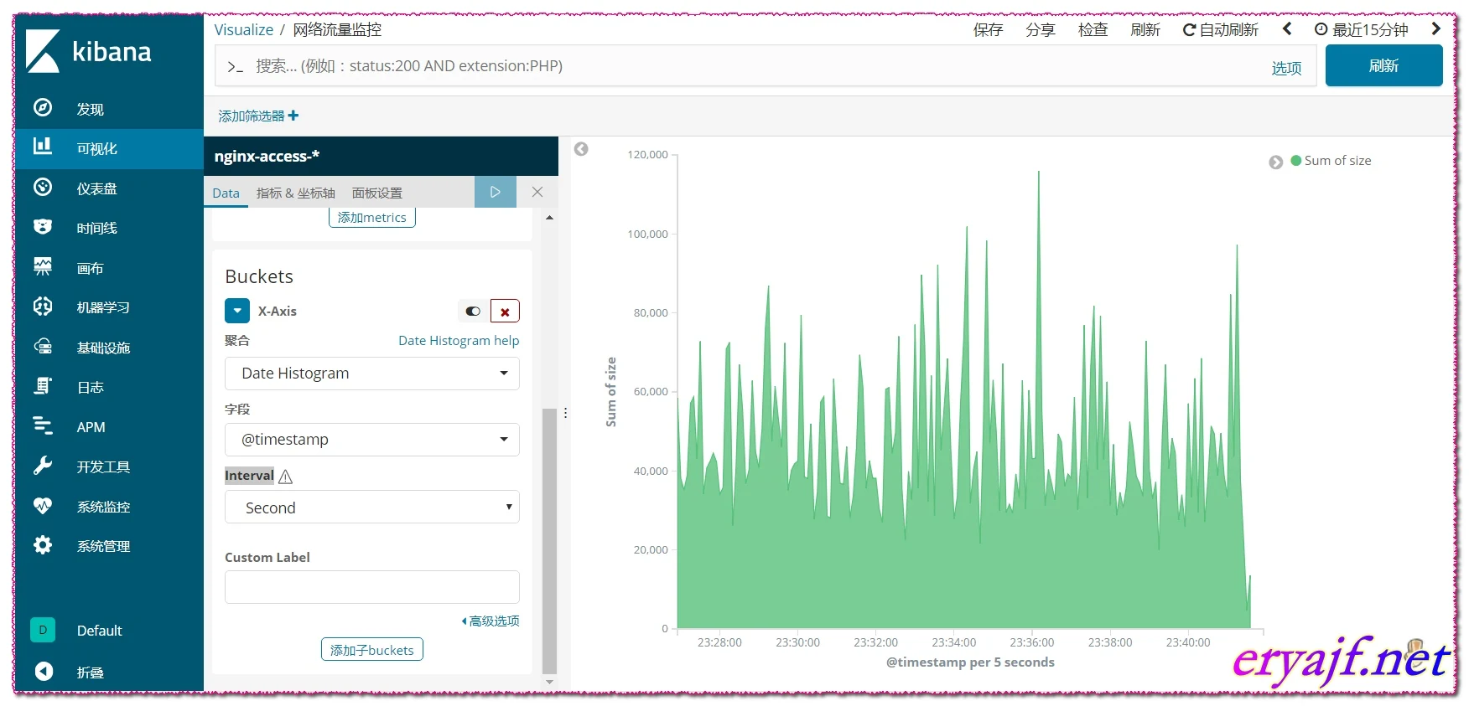Click the scrollbar down arrow

(x=549, y=682)
